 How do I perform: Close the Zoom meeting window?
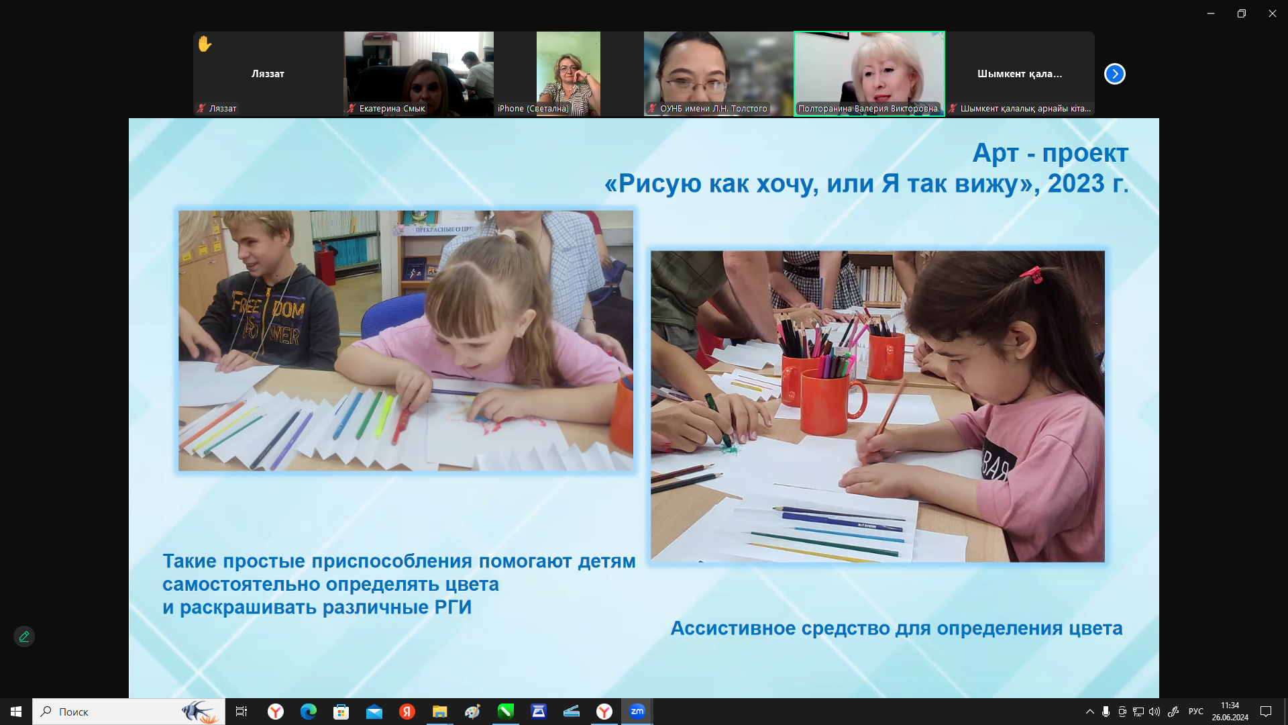[x=1273, y=13]
